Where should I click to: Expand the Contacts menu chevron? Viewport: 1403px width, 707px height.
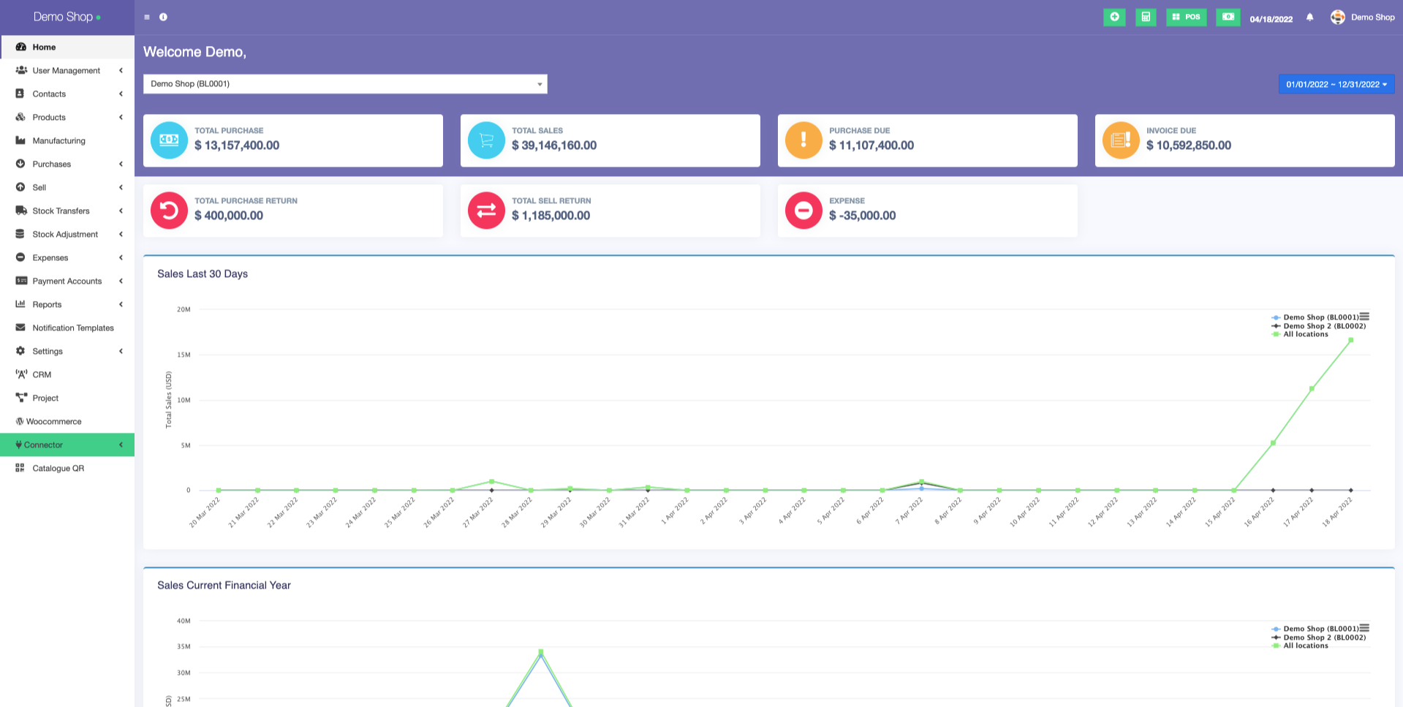121,94
